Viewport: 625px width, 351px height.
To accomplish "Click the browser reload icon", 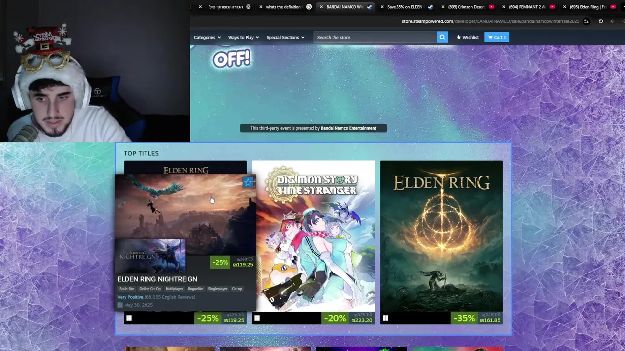I will [x=600, y=21].
